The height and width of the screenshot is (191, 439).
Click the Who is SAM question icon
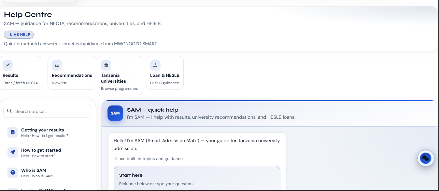tap(13, 172)
